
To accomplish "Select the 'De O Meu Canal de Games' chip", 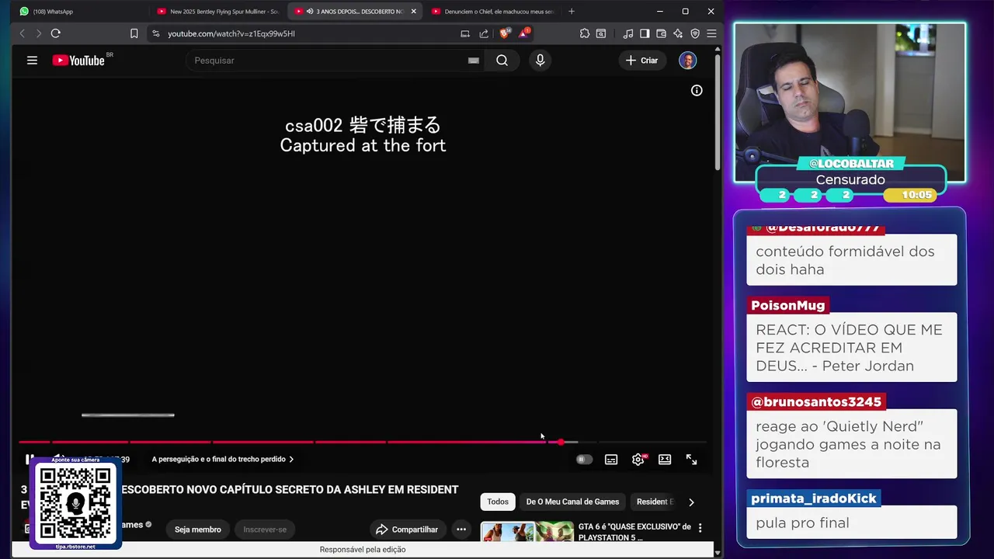I will pyautogui.click(x=572, y=502).
